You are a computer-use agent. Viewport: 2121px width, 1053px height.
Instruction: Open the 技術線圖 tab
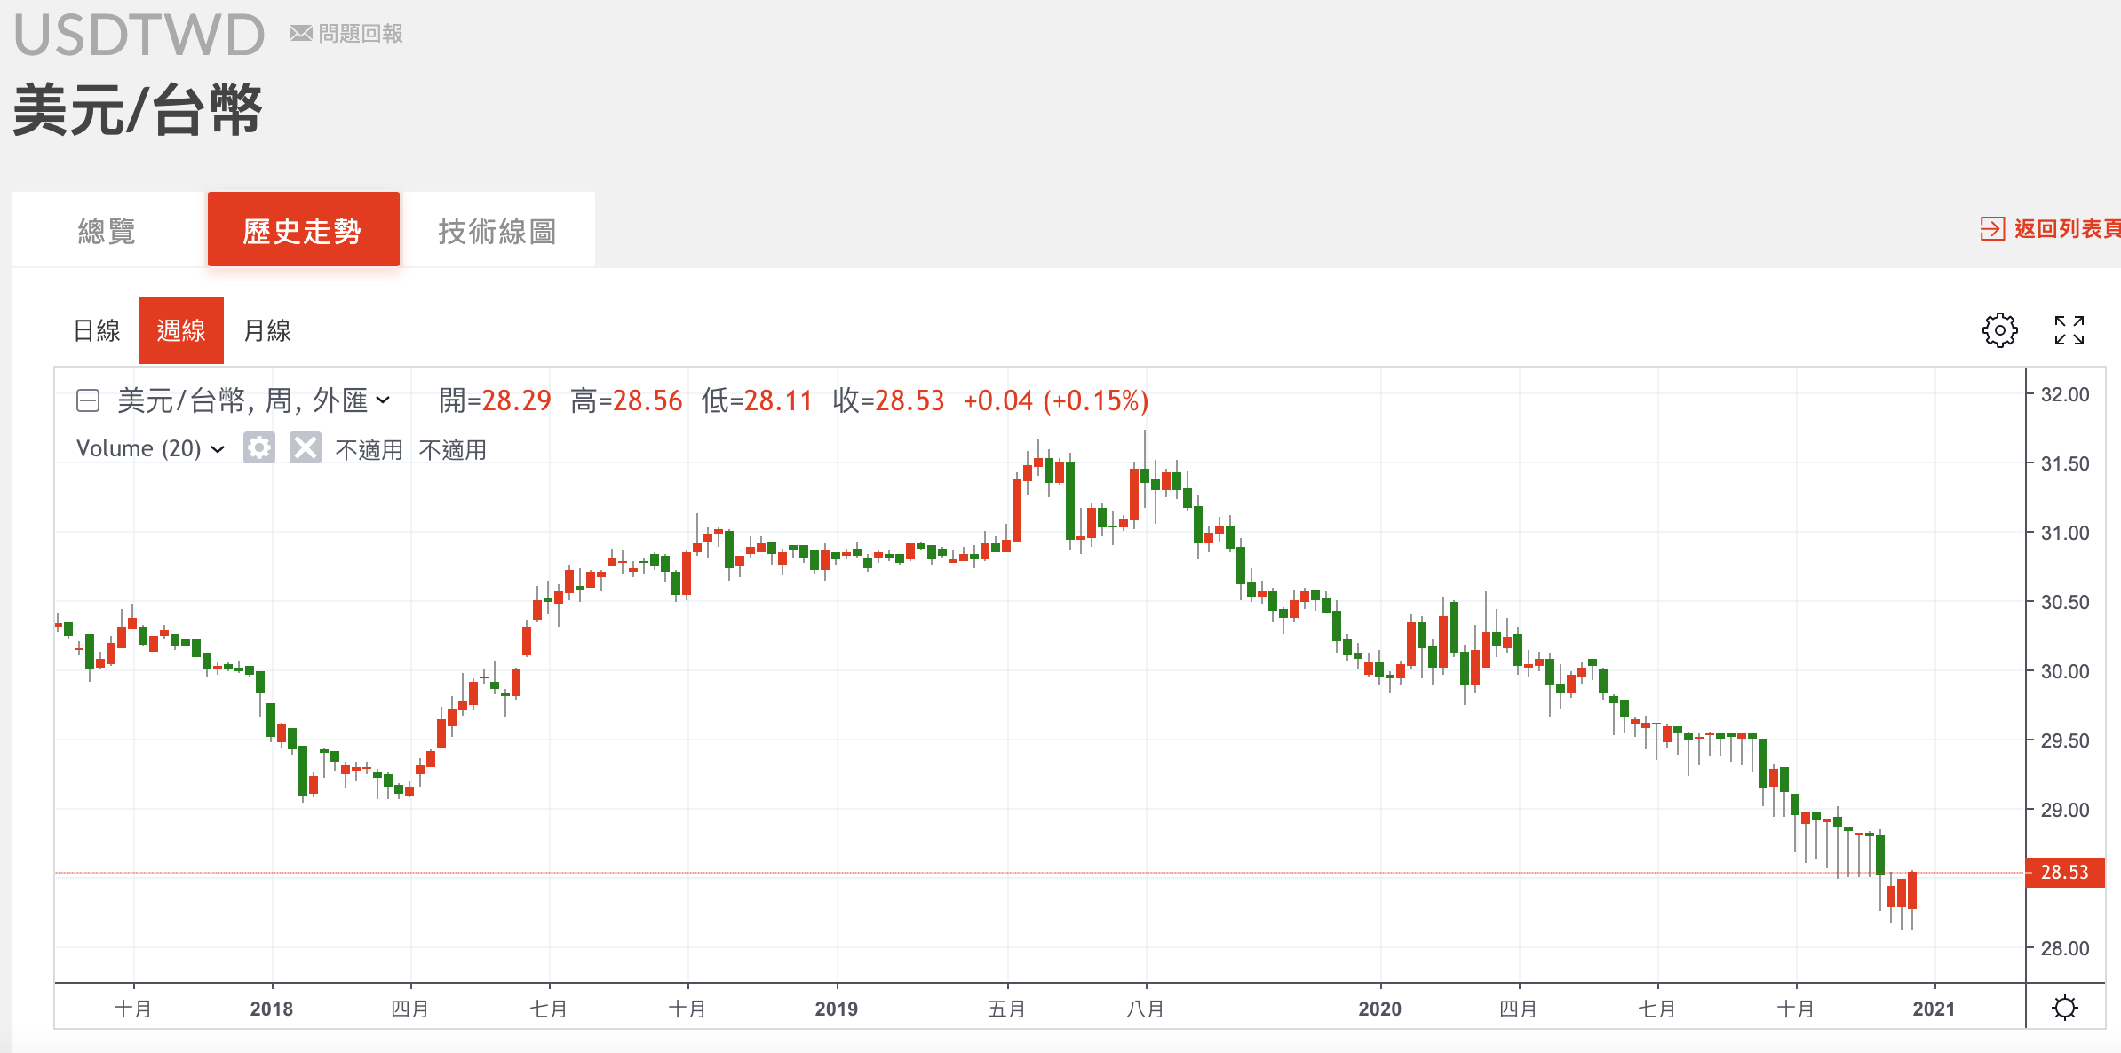coord(496,231)
